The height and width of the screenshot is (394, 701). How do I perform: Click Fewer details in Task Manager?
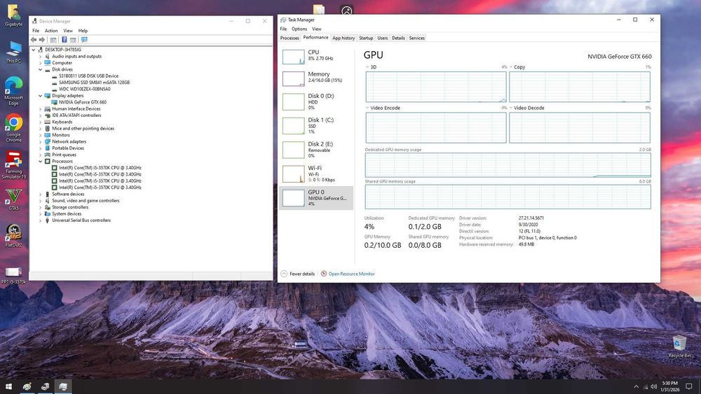coord(298,274)
